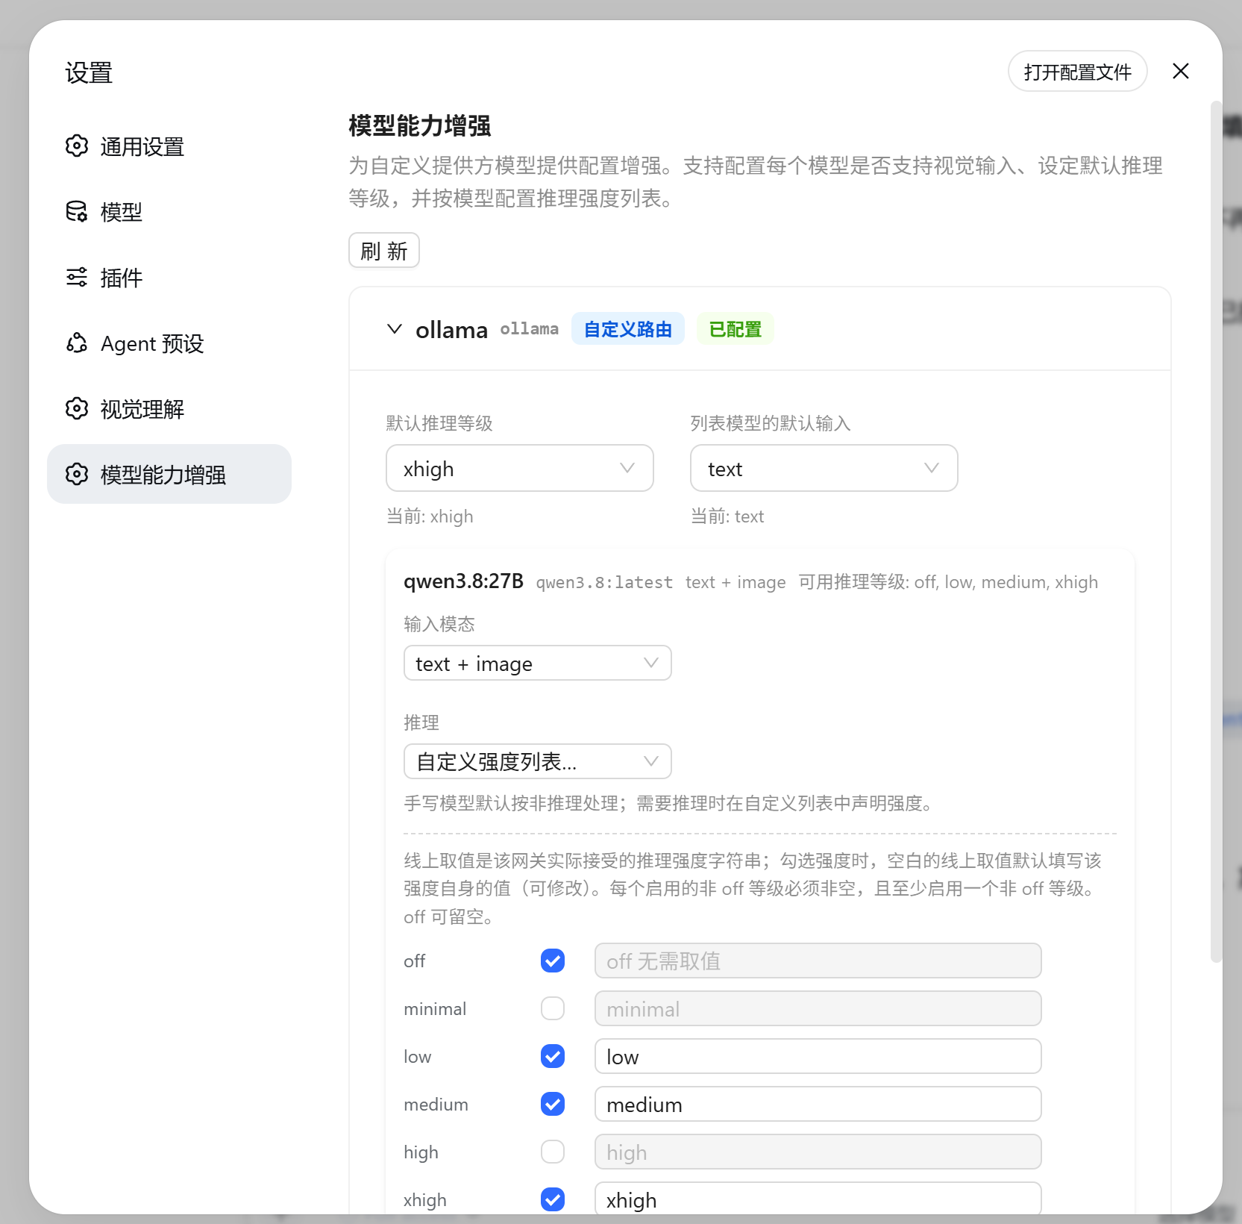Click the gear icon beside 视觉理解
This screenshot has width=1242, height=1224.
pyautogui.click(x=77, y=409)
